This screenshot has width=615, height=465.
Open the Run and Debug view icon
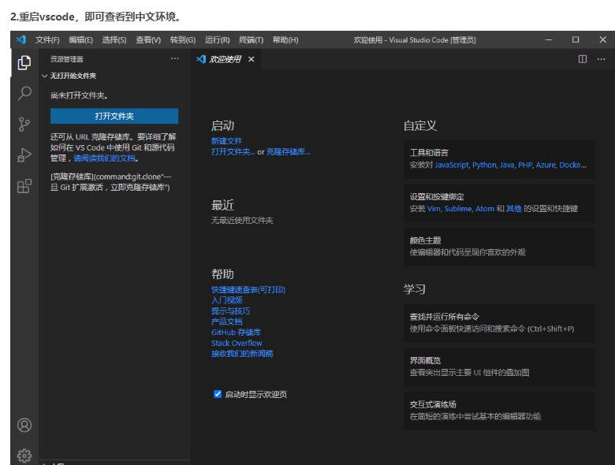click(x=24, y=155)
